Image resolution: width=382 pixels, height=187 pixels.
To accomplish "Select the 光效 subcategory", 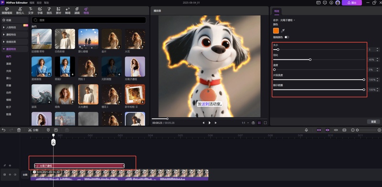I will (x=9, y=71).
